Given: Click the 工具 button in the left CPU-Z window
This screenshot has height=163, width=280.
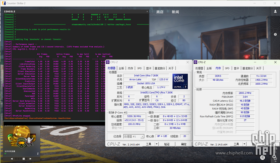Looking at the screenshot, I should tap(148, 144).
